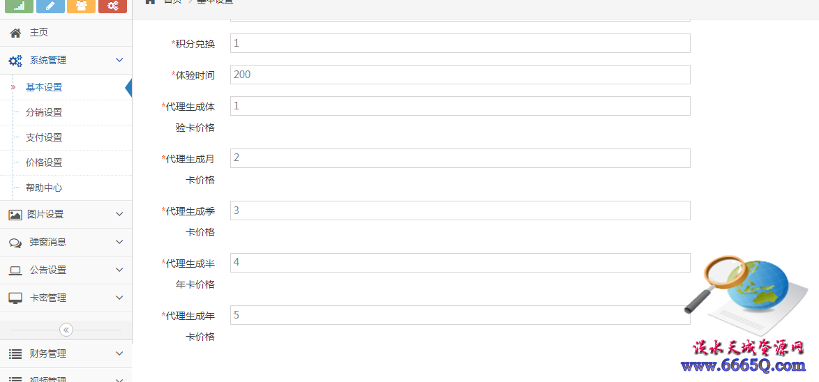819x382 pixels.
Task: Click the monitor icon beside 卡密管理
Action: (x=15, y=298)
